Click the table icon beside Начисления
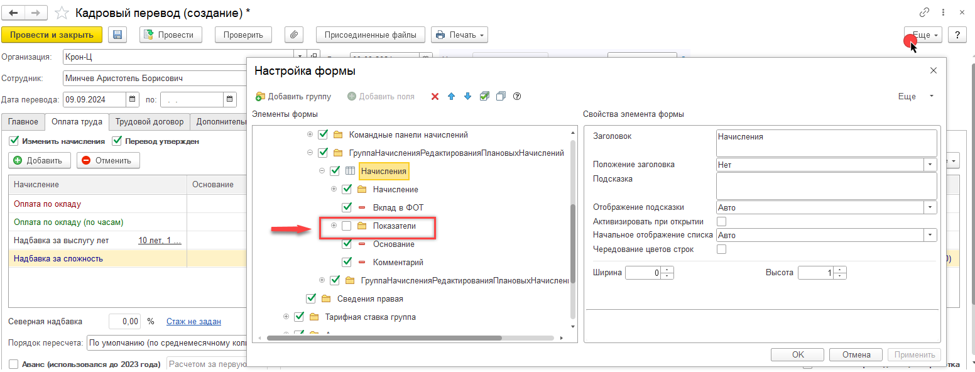Viewport: 975px width, 372px height. (x=351, y=171)
